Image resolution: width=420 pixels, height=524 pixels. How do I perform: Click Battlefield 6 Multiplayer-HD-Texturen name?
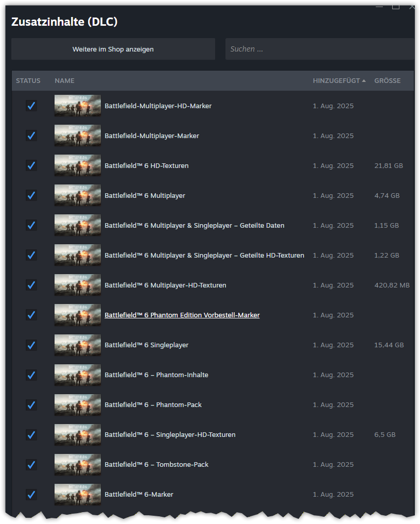click(x=165, y=285)
